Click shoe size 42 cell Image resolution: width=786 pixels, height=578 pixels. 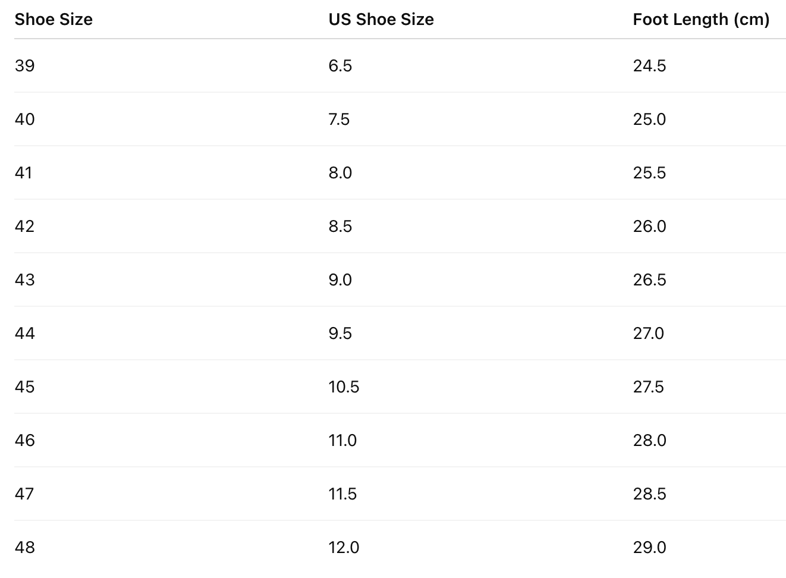coord(25,226)
